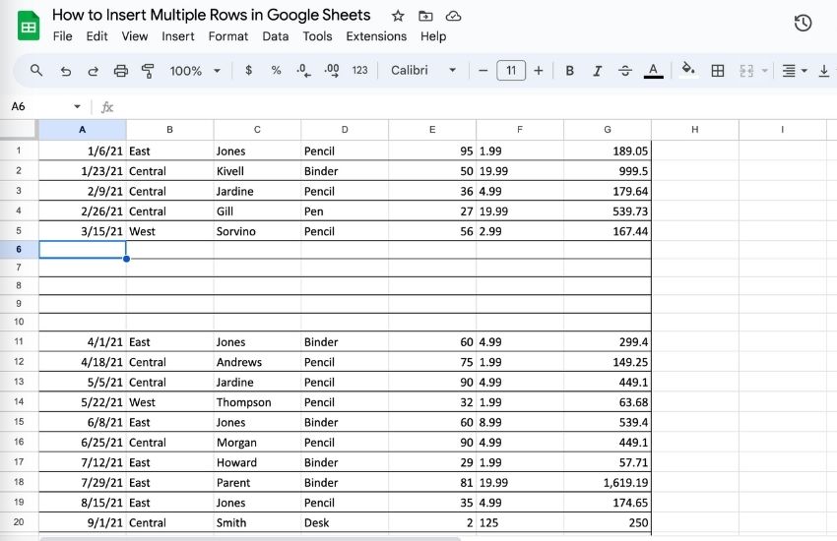Decrease decimal places
This screenshot has height=541, width=837.
tap(303, 71)
